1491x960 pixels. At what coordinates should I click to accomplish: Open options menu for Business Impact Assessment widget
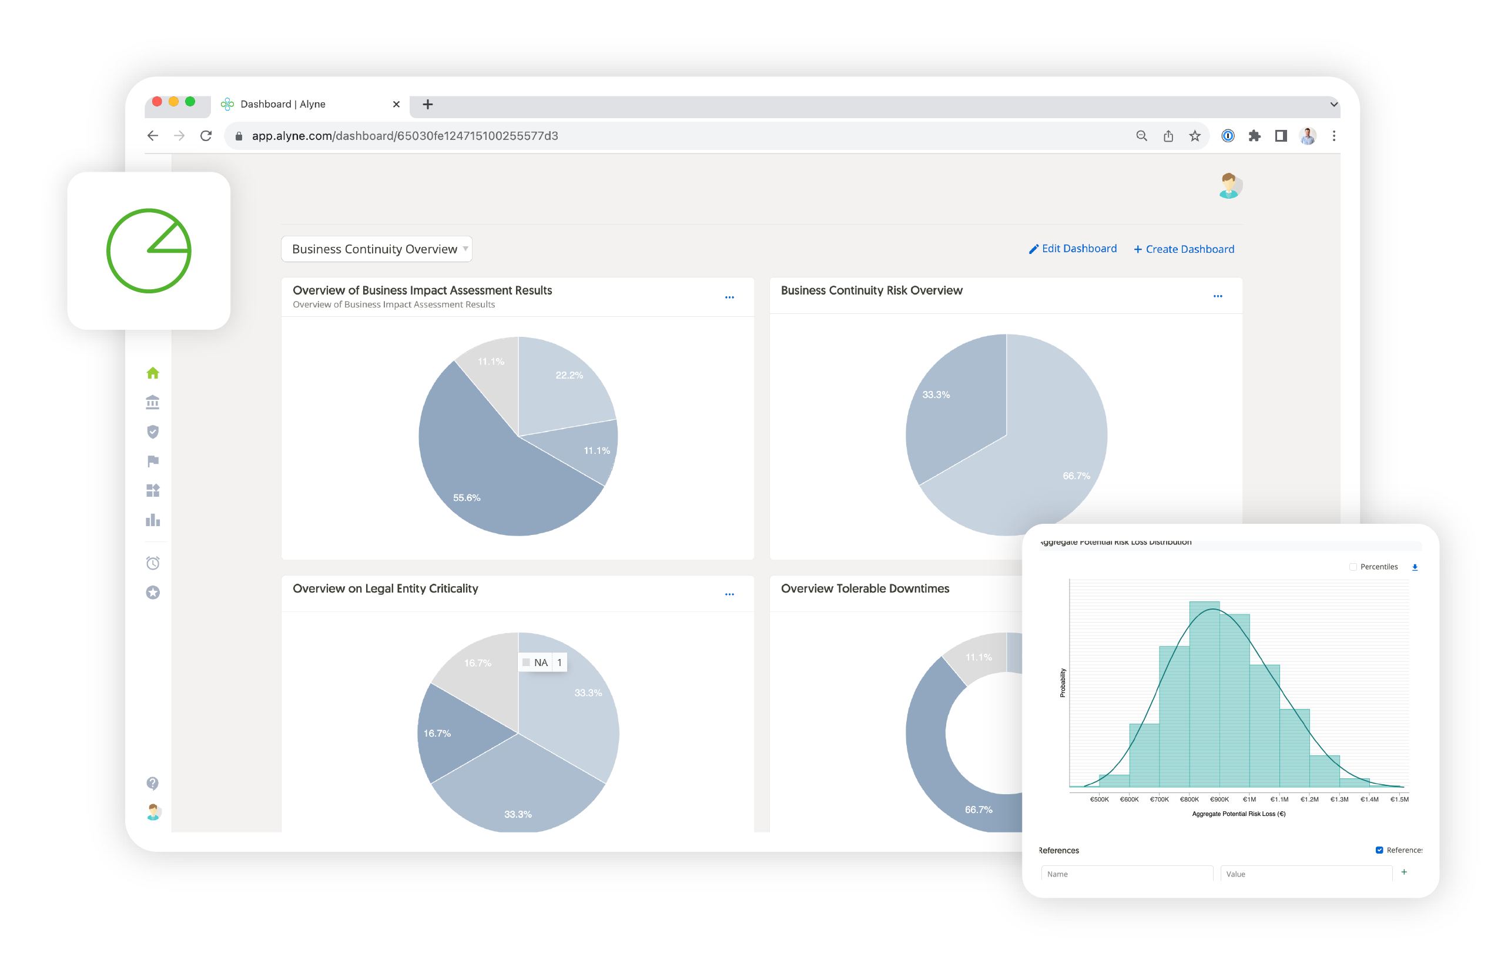click(x=729, y=297)
